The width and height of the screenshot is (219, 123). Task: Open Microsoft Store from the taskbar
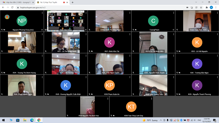click(18, 120)
